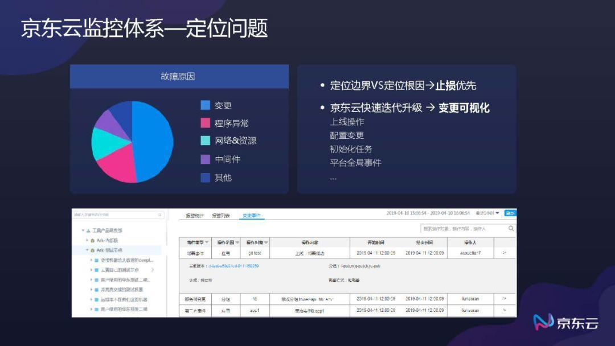Viewport: 615px width, 346px height.
Task: Open the detail arrow in the 第三方事件 row
Action: coord(505,310)
